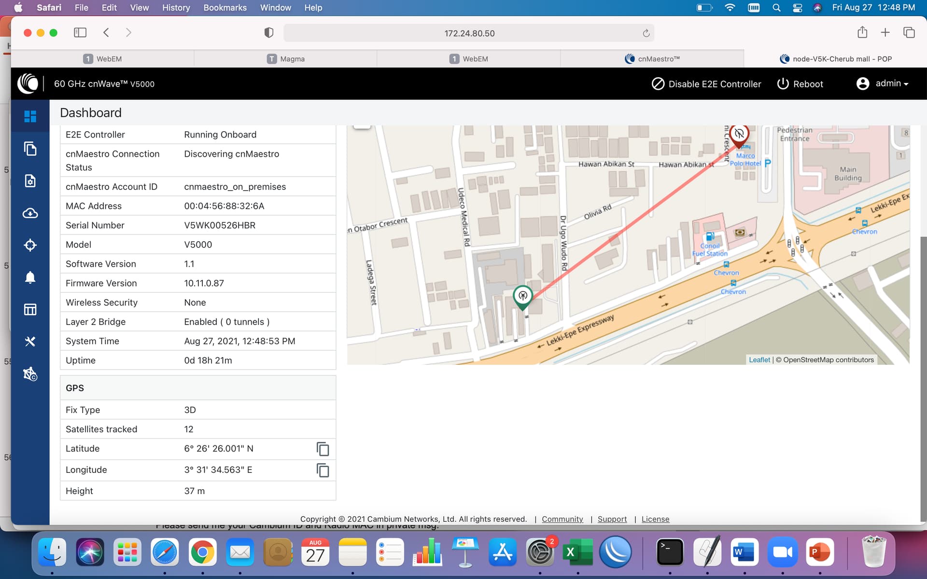Open the Dashboard icon in sidebar
The height and width of the screenshot is (579, 927).
tap(30, 116)
